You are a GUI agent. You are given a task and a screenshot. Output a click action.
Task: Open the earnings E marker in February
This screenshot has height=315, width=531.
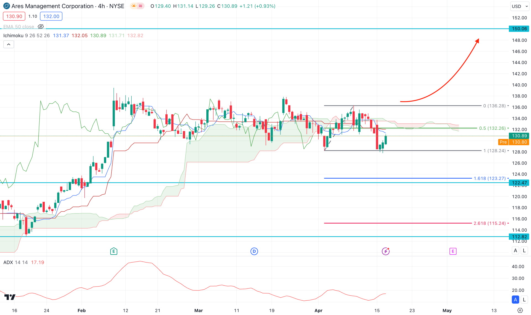coord(114,251)
